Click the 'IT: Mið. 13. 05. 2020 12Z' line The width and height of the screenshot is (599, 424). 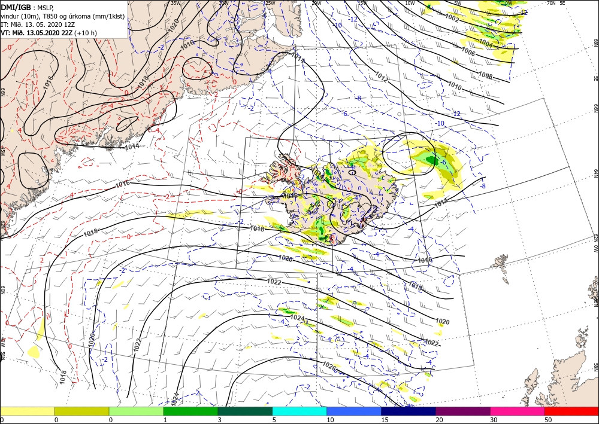(x=38, y=25)
